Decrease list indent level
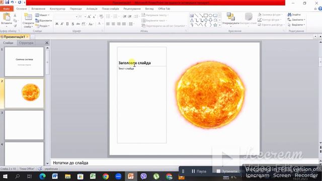Image resolution: width=322 pixels, height=181 pixels. [124, 17]
